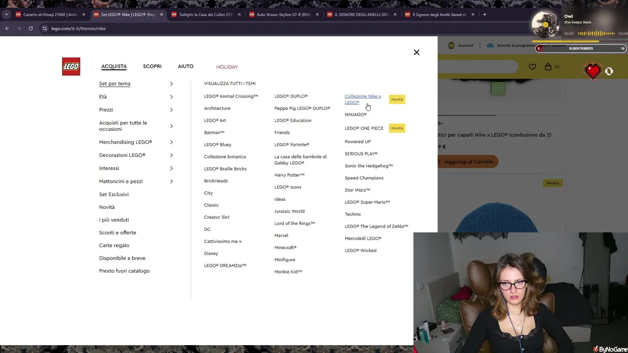Reload the page with the refresh icon
The width and height of the screenshot is (628, 353).
click(x=30, y=28)
